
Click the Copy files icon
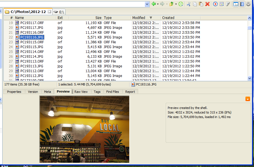(195, 4)
